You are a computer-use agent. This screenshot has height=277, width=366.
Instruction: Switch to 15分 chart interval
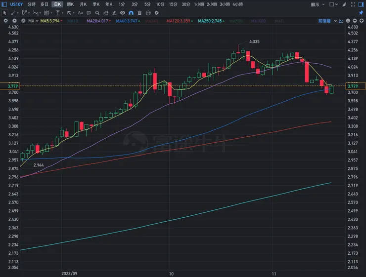click(173, 4)
